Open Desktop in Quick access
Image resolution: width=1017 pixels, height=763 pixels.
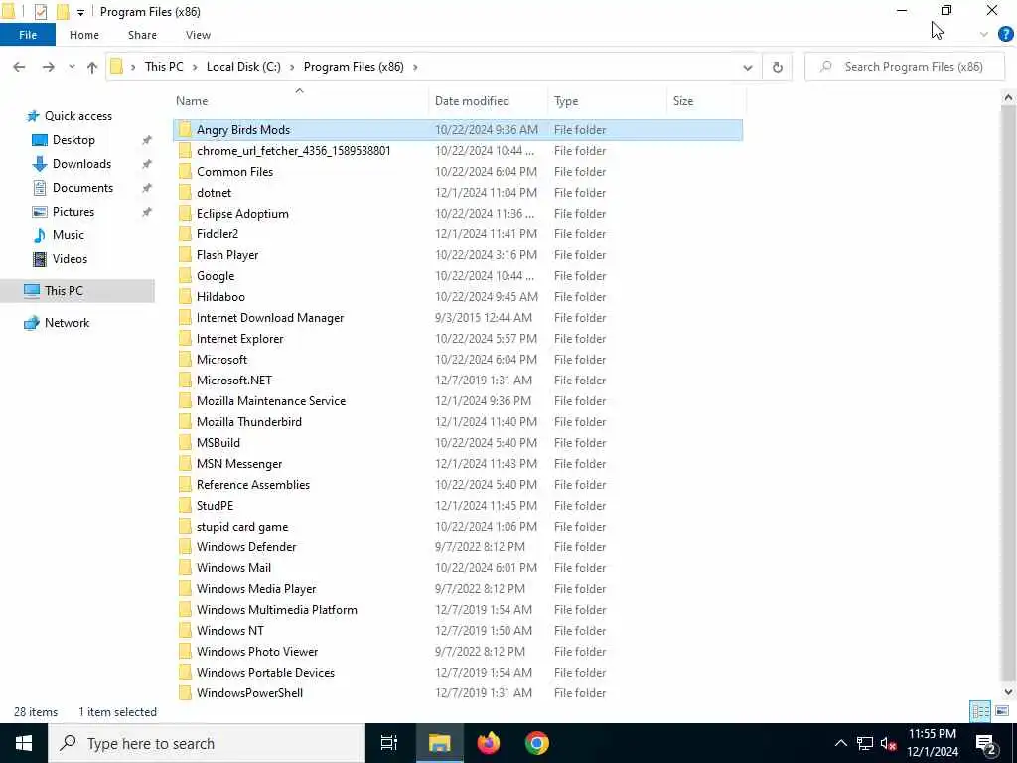coord(73,140)
